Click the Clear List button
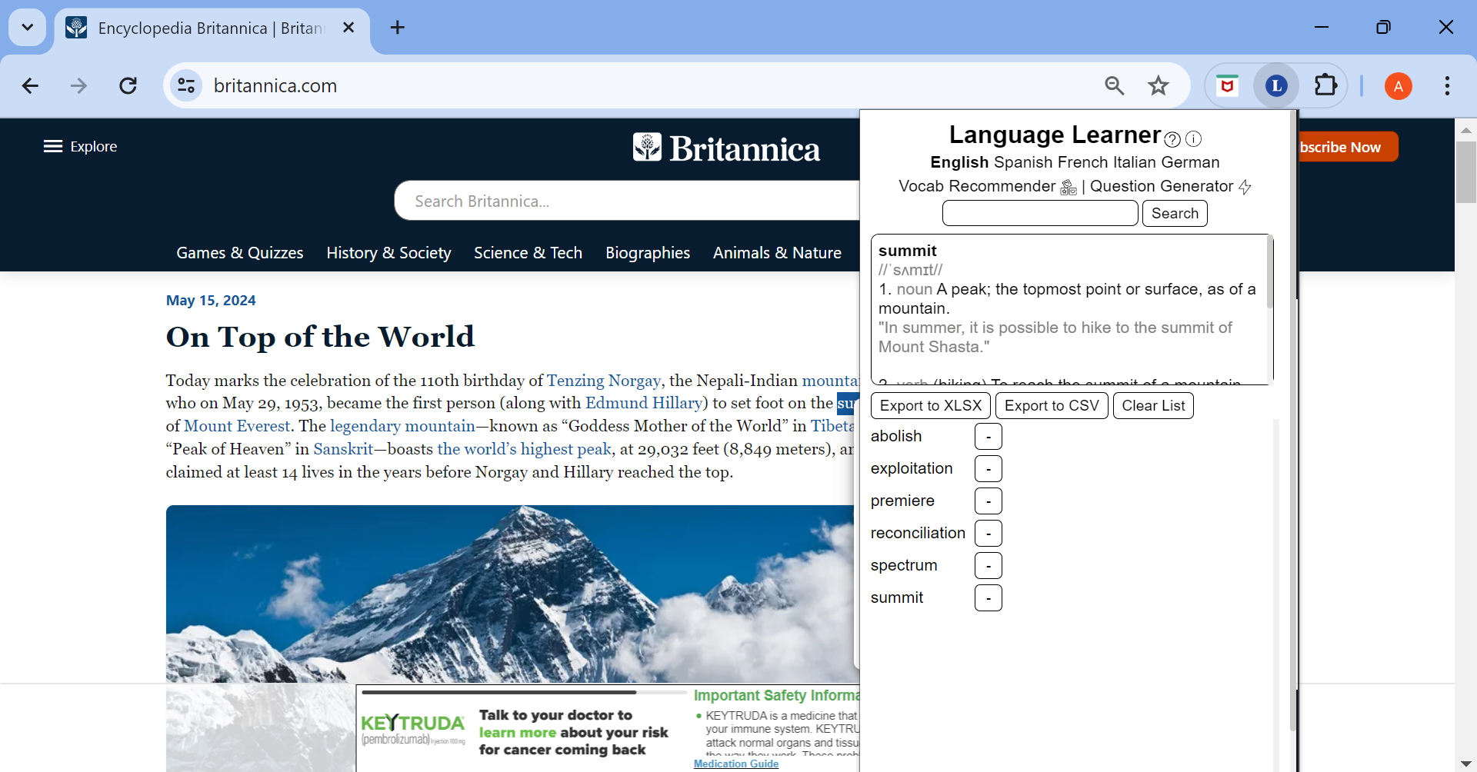This screenshot has width=1477, height=772. tap(1153, 405)
